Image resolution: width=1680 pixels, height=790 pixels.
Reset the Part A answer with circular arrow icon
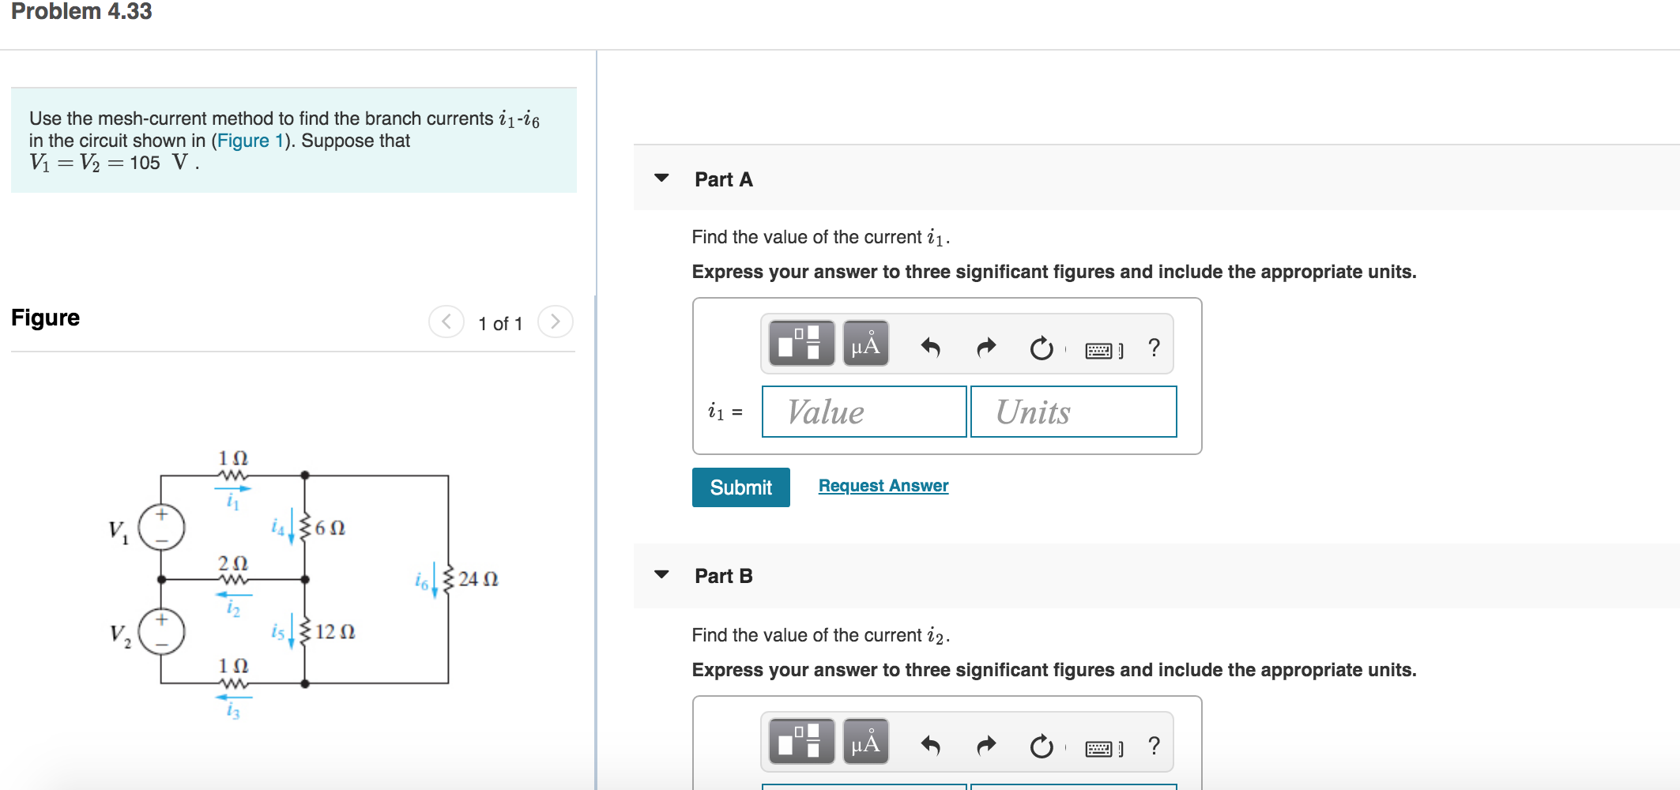coord(1041,348)
